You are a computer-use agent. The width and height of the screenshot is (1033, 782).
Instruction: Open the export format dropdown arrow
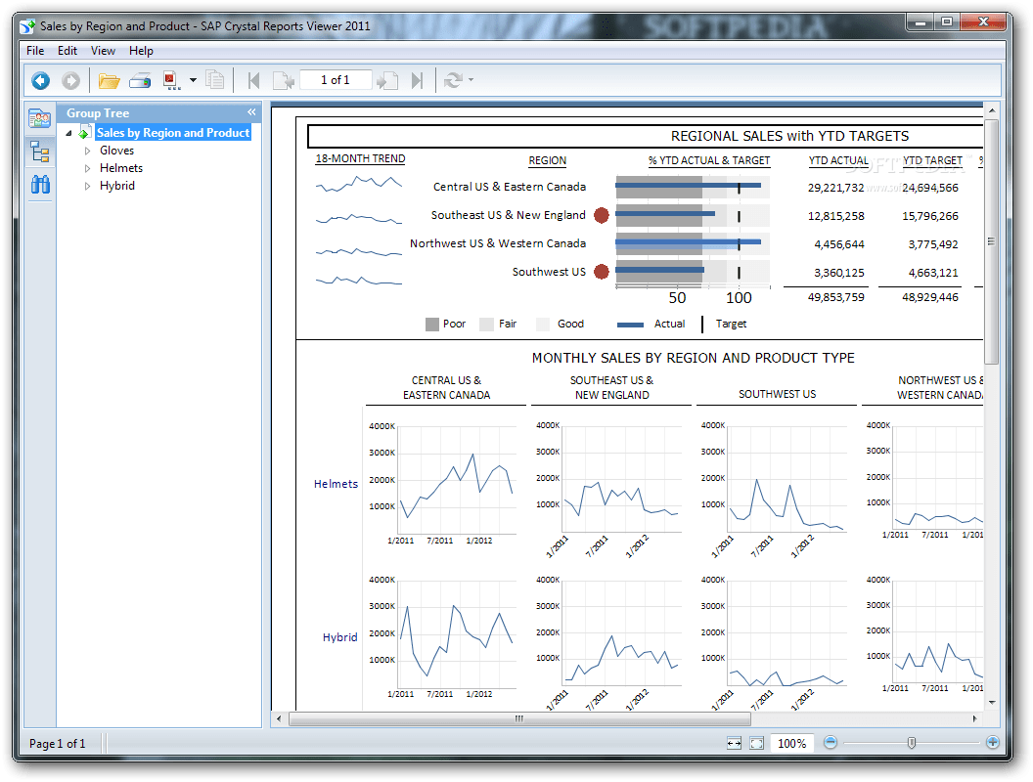coord(192,81)
